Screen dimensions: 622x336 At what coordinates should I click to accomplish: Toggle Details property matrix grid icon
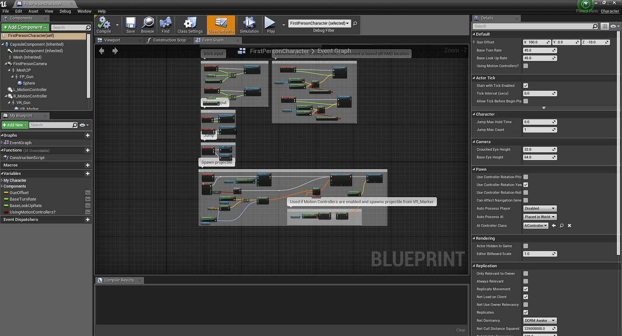[605, 27]
